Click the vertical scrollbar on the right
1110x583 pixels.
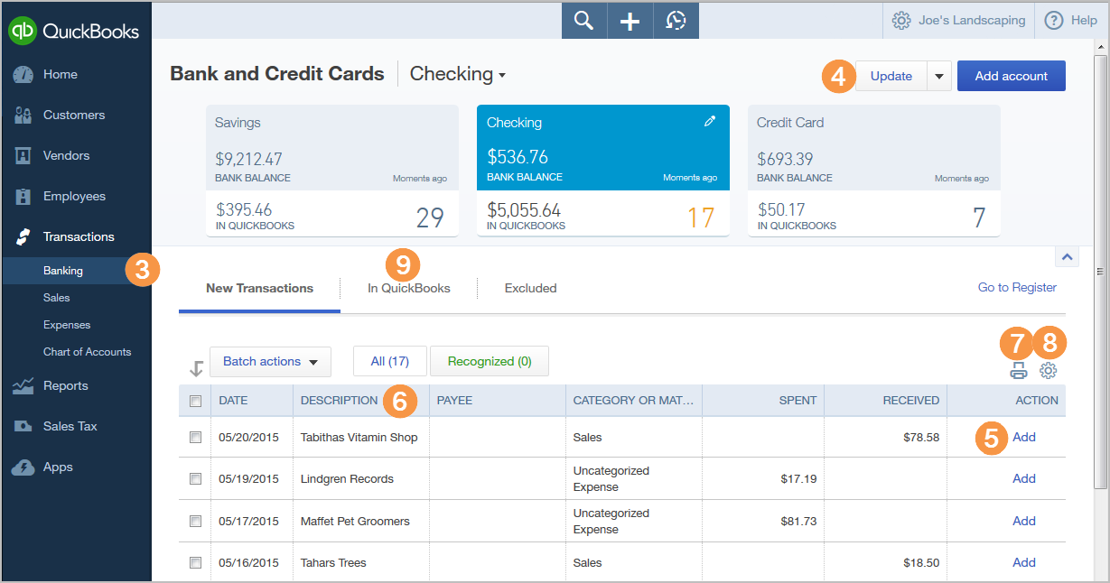coord(1099,271)
